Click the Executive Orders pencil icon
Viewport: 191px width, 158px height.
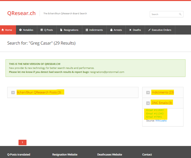(149, 30)
